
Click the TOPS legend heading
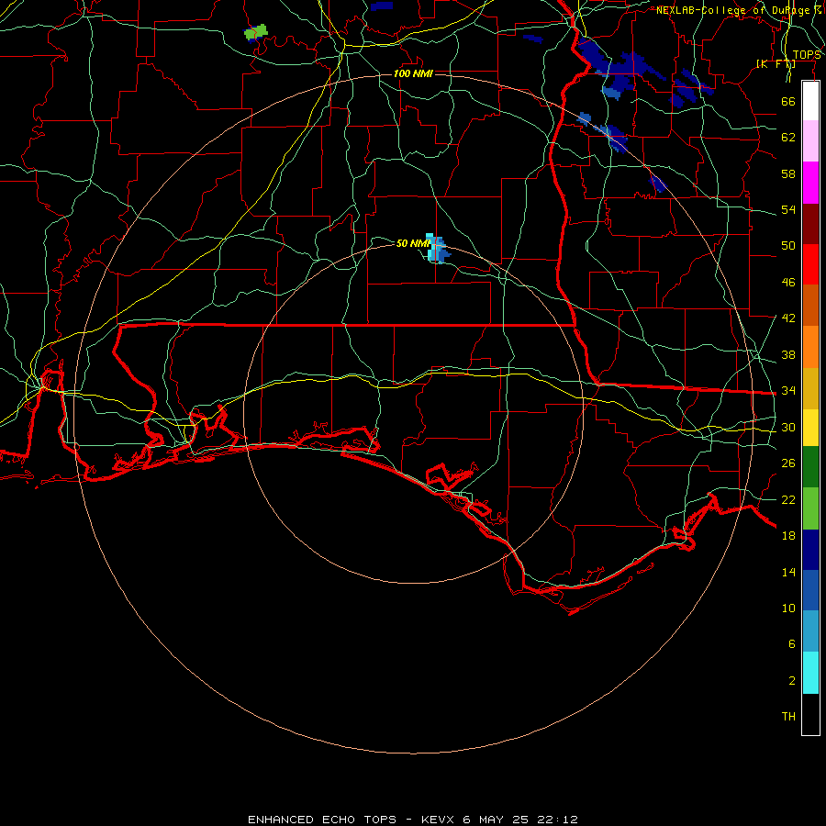(x=807, y=55)
